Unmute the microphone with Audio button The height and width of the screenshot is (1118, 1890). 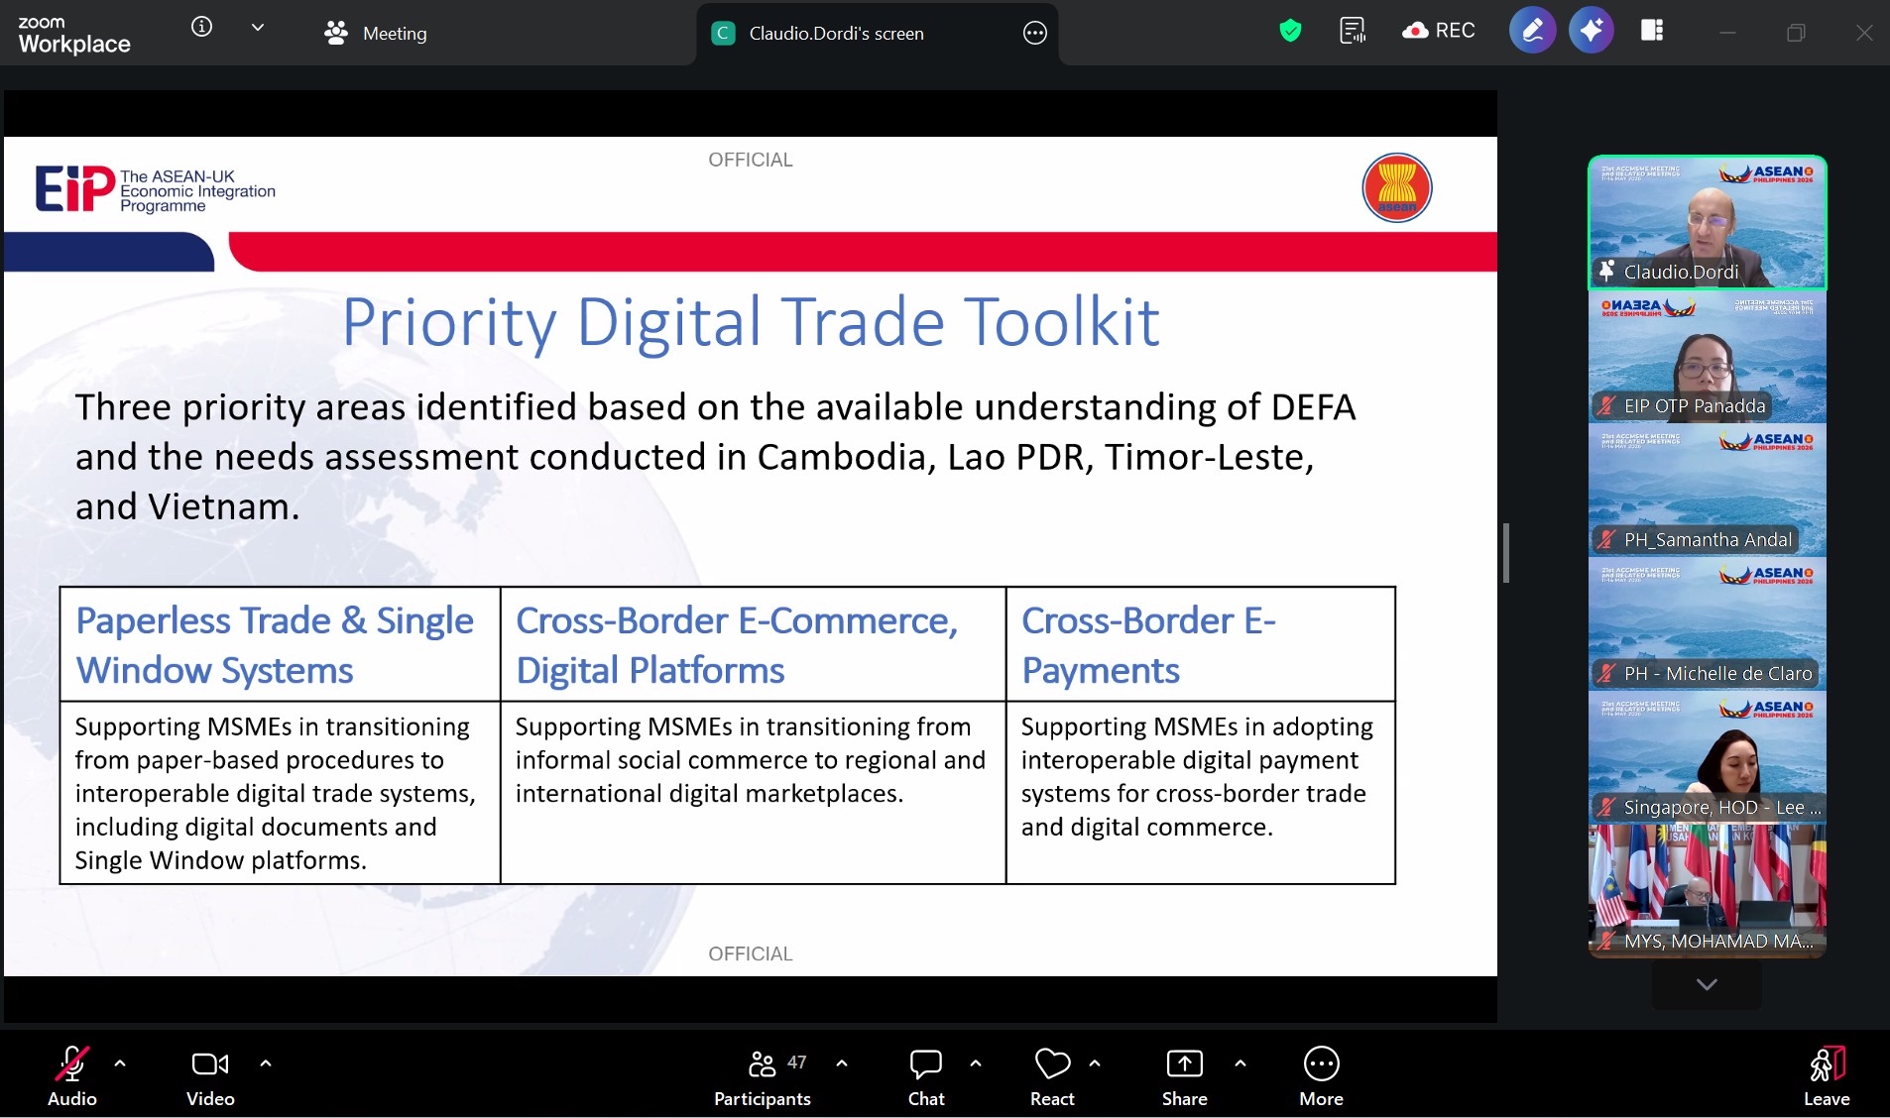pos(72,1076)
